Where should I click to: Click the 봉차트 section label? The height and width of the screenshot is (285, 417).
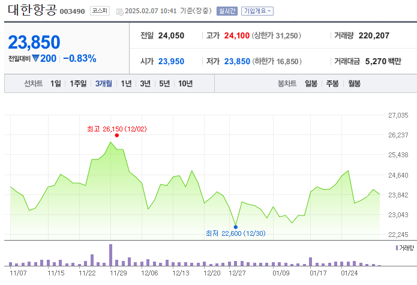(287, 84)
